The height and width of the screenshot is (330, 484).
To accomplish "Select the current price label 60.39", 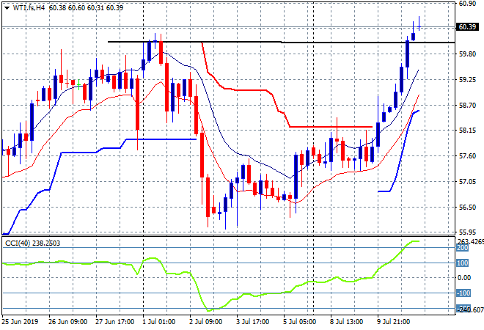I will [467, 27].
